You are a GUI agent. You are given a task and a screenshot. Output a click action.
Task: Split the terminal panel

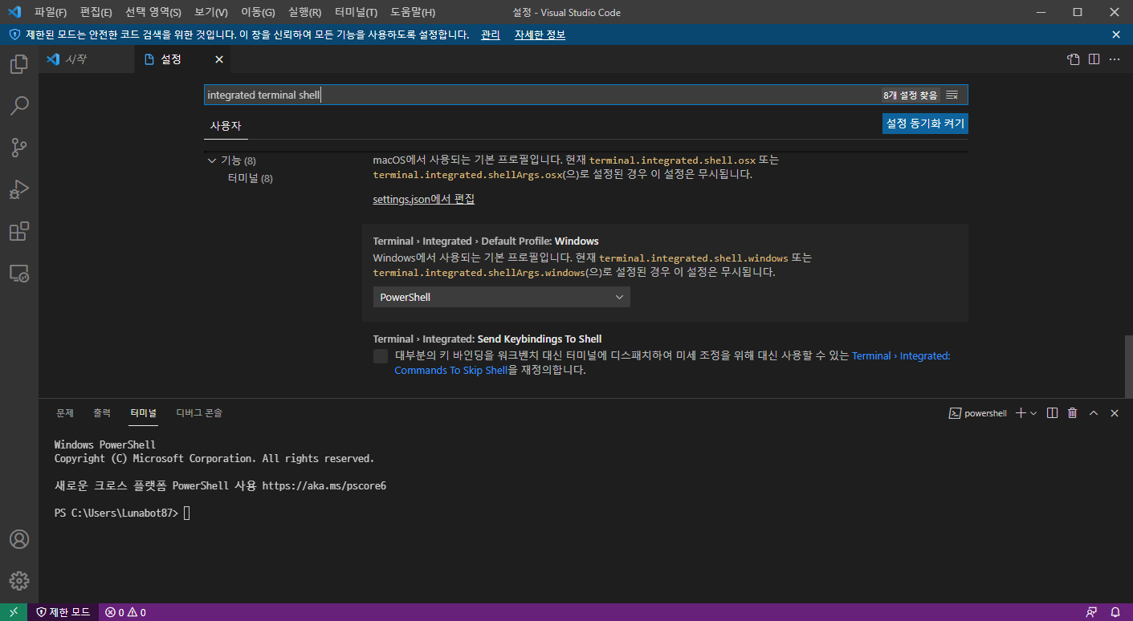click(x=1053, y=413)
